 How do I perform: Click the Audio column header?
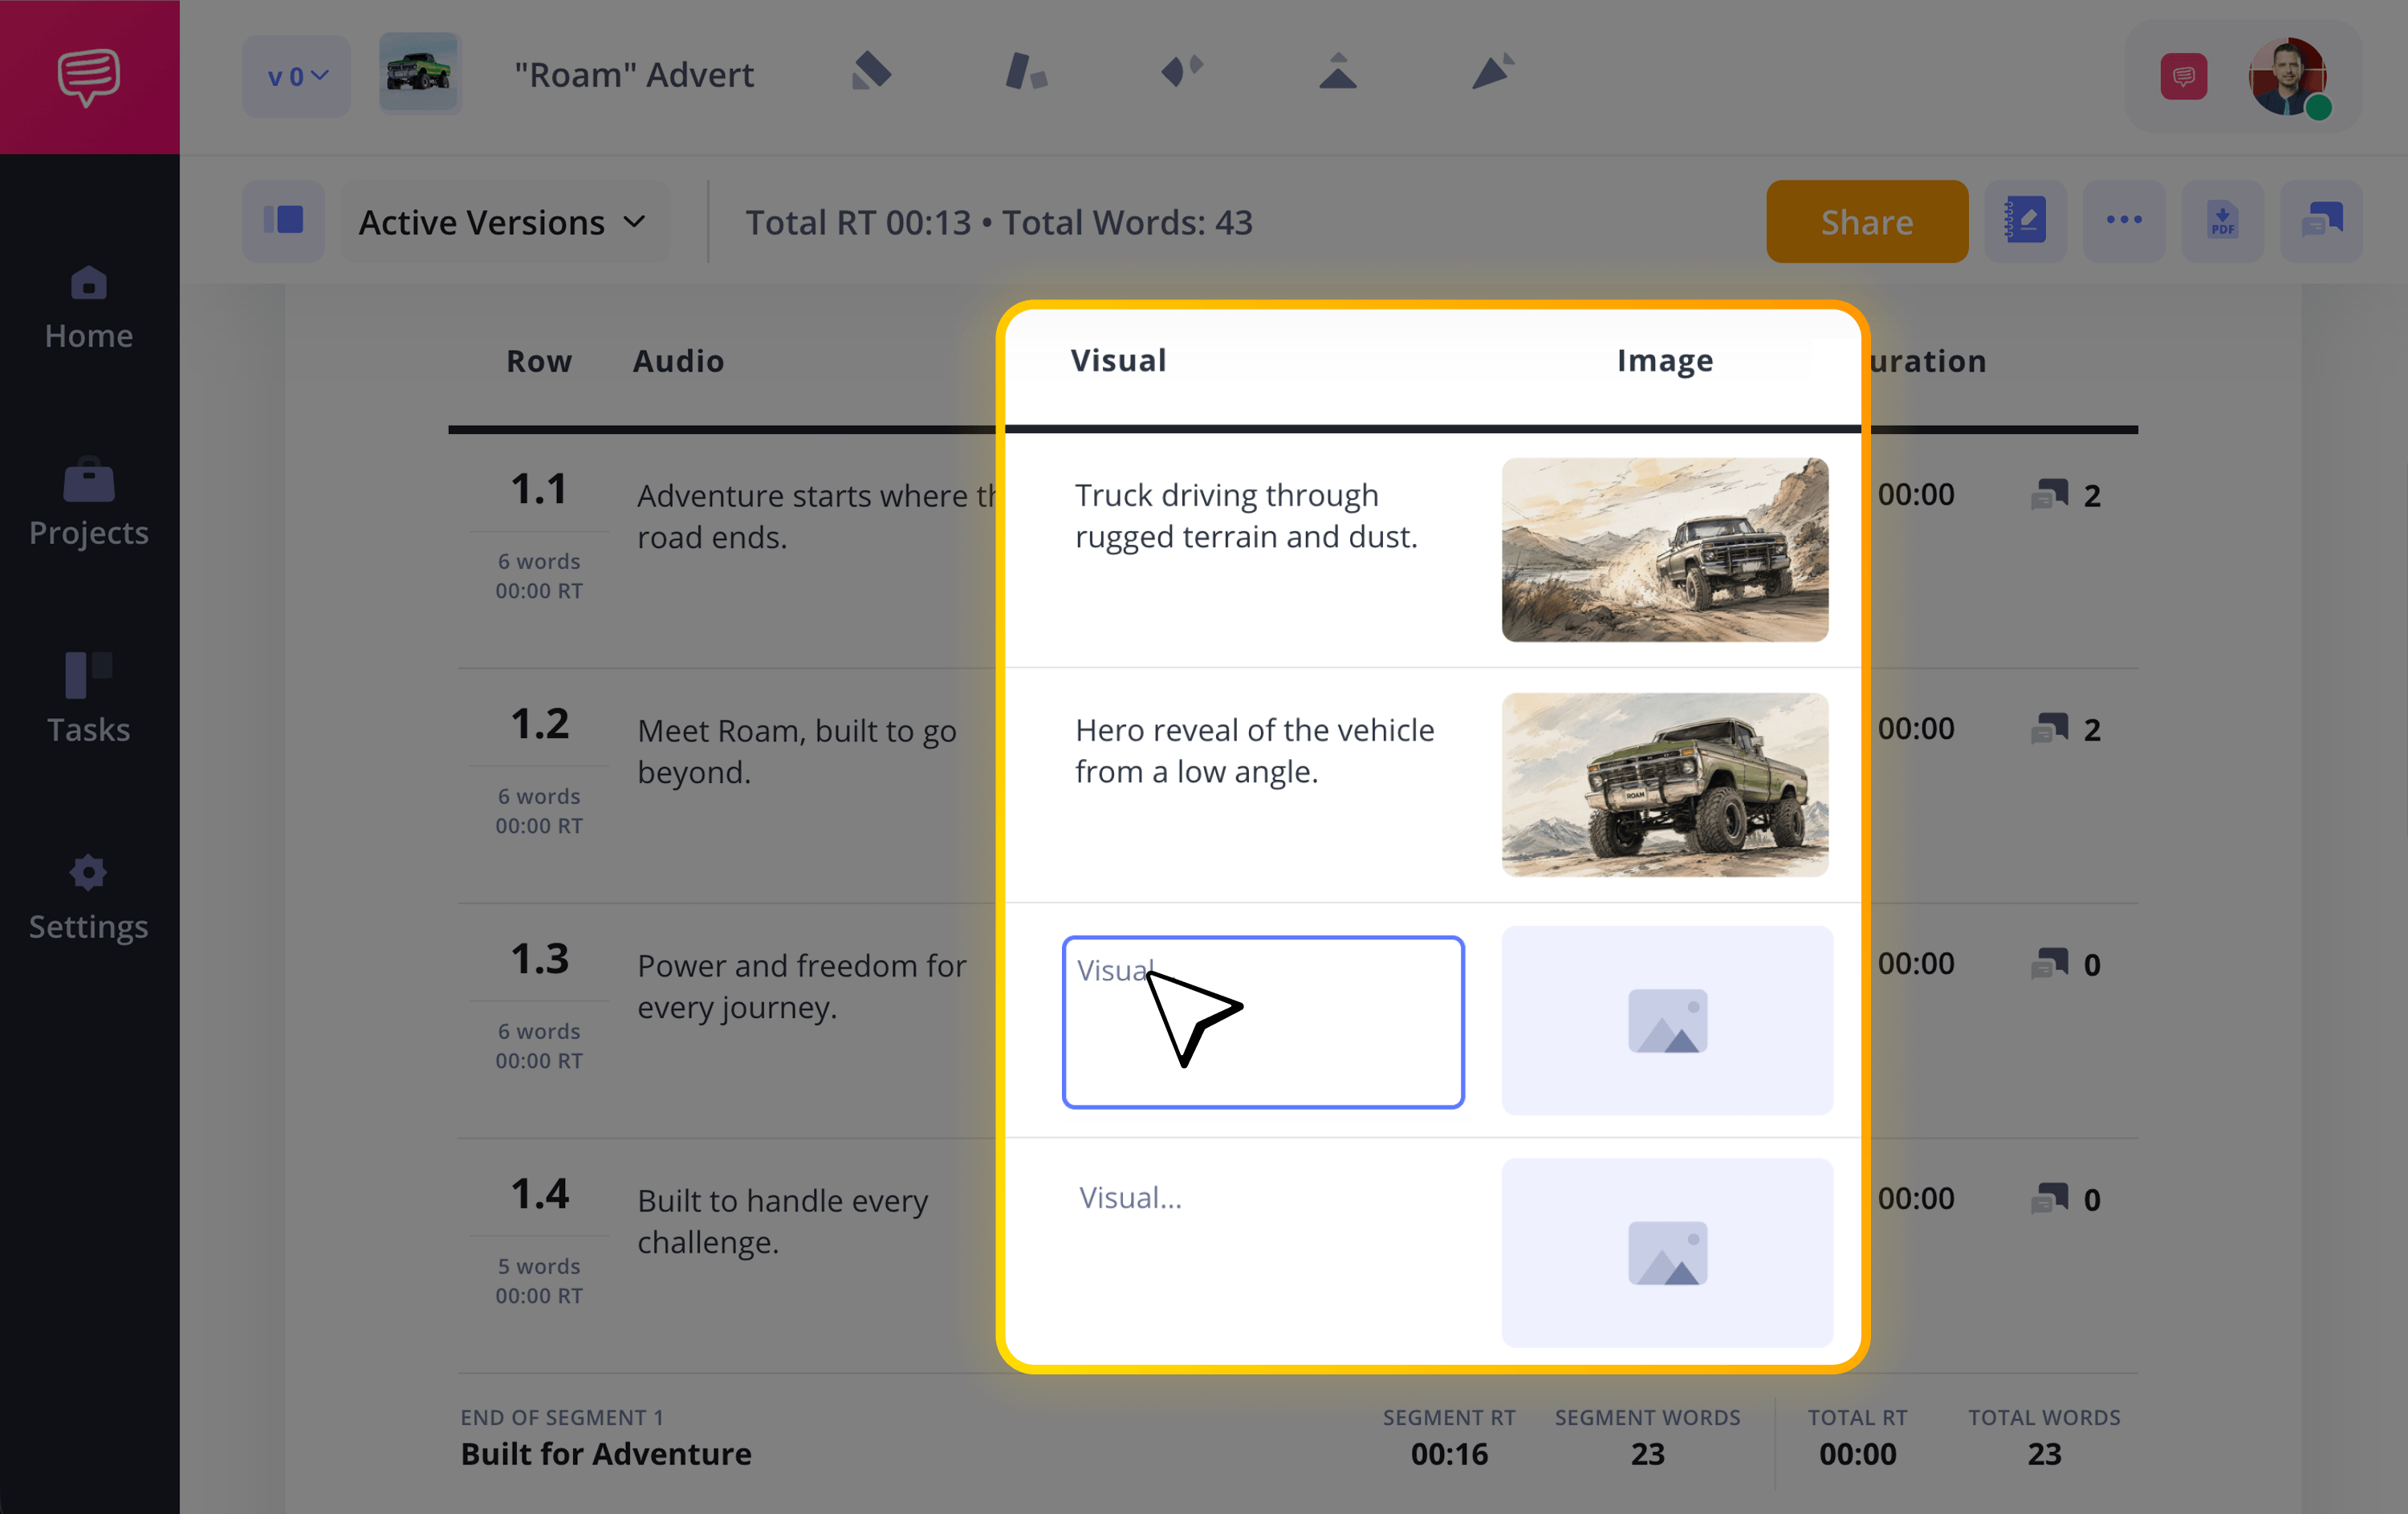678,361
